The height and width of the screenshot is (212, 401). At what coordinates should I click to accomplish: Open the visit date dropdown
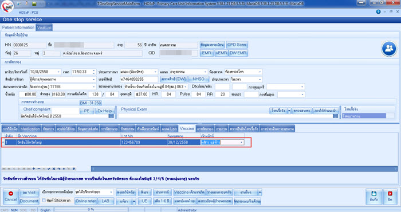[x=58, y=72]
